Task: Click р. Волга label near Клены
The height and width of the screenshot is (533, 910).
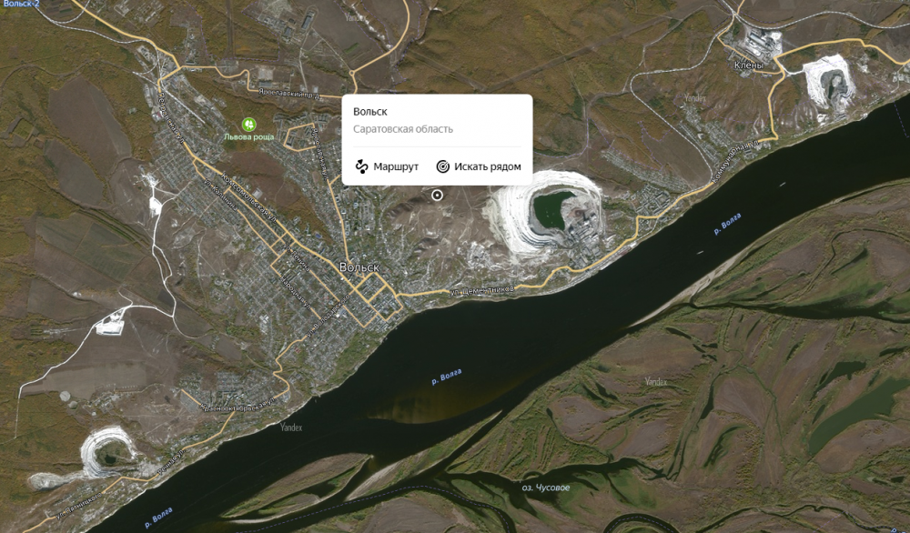Action: (727, 224)
